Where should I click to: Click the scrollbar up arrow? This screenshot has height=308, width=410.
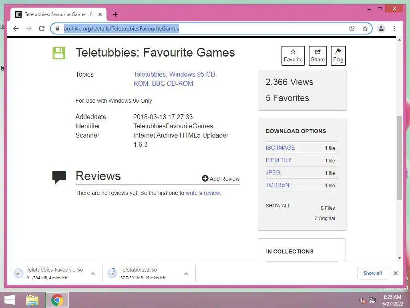click(399, 40)
